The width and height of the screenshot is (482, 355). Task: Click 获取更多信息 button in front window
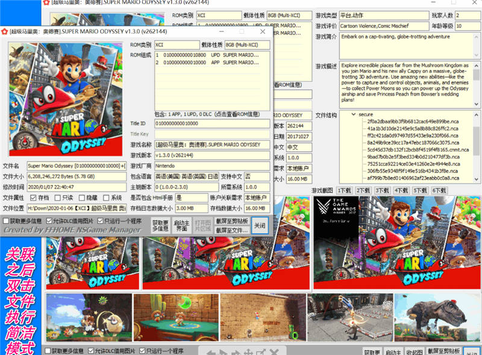(x=160, y=225)
